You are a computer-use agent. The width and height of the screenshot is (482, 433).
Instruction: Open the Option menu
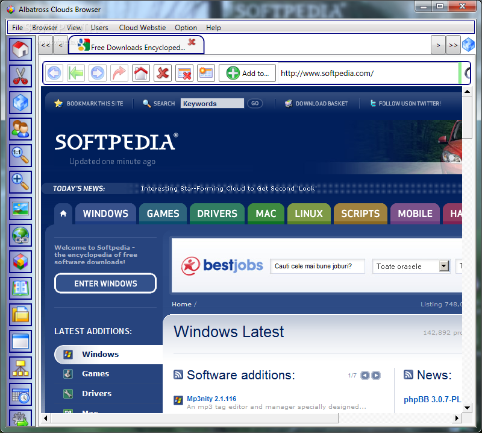point(186,28)
